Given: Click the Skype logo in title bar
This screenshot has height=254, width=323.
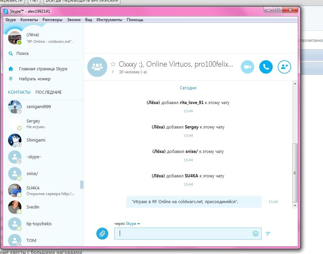Looking at the screenshot, I should pos(6,11).
